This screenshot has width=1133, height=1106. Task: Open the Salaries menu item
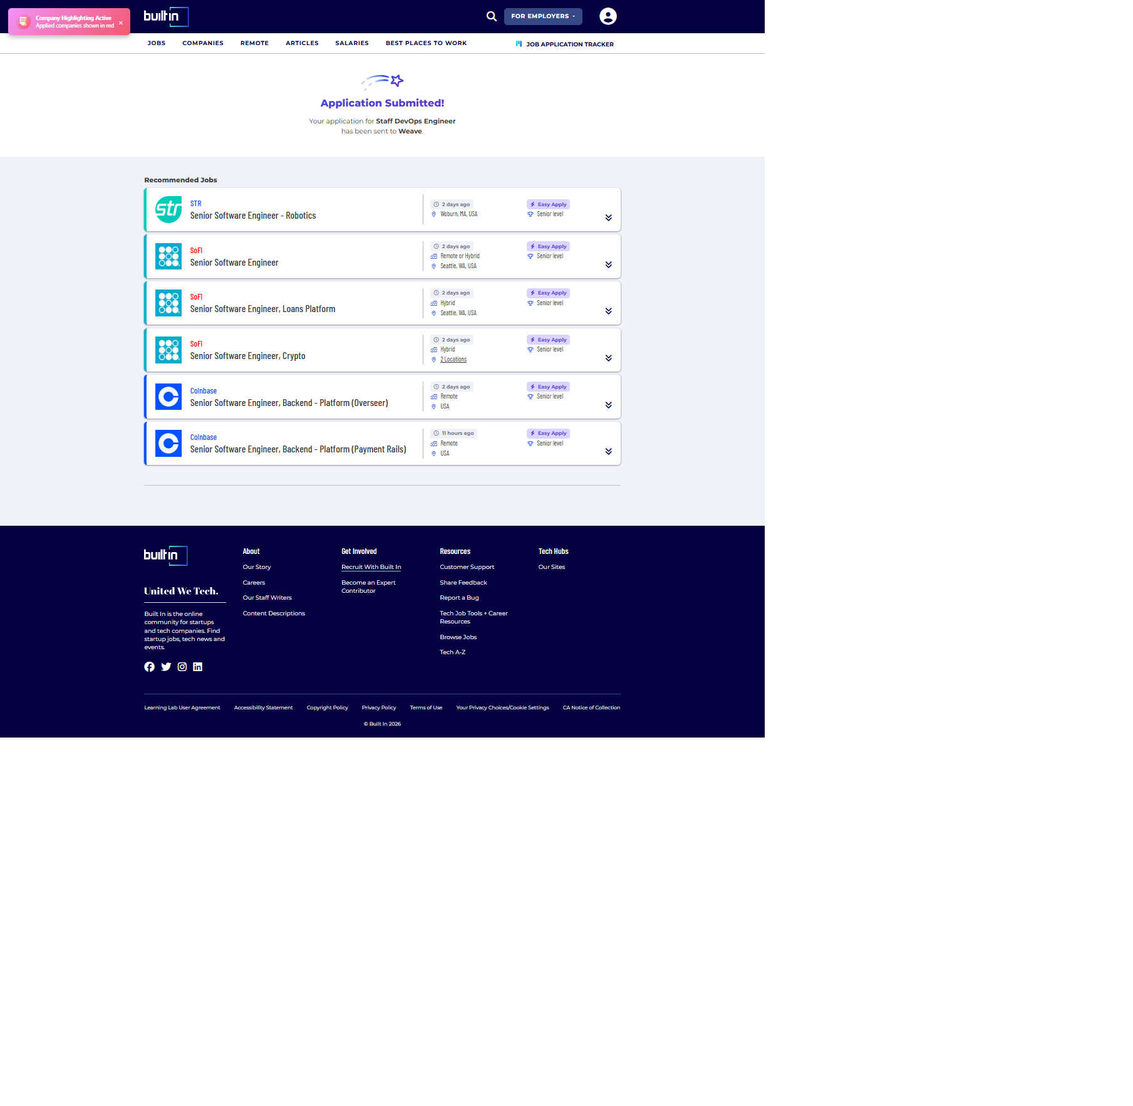coord(351,43)
